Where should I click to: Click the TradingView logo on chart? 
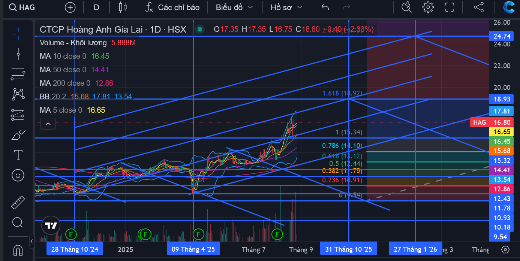[x=51, y=225]
